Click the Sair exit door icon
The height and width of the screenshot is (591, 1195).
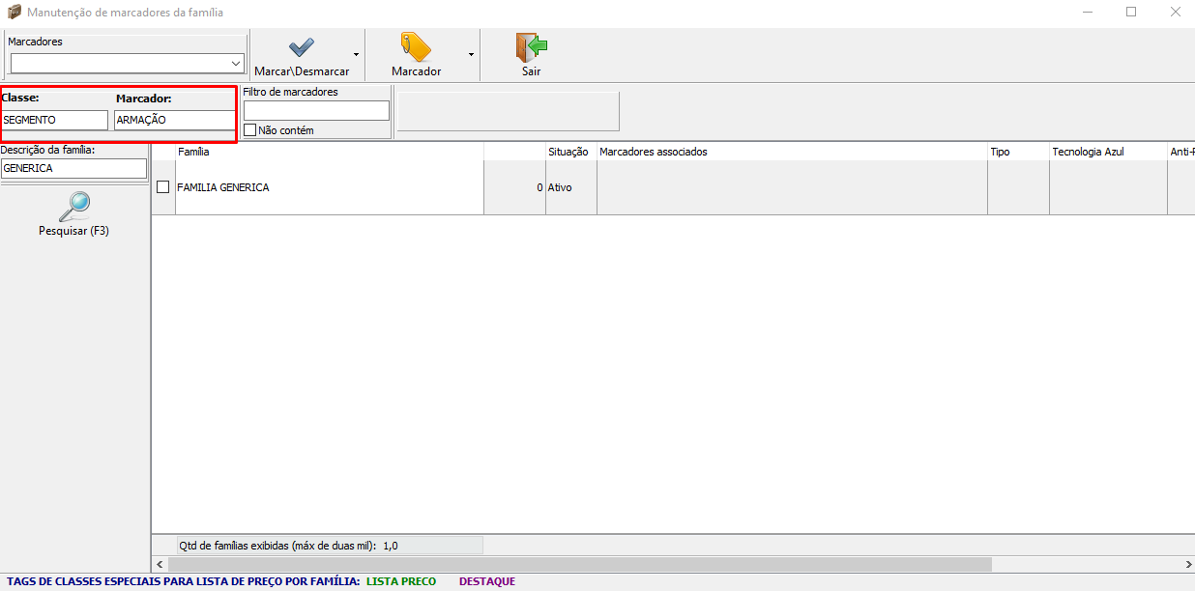click(x=531, y=47)
